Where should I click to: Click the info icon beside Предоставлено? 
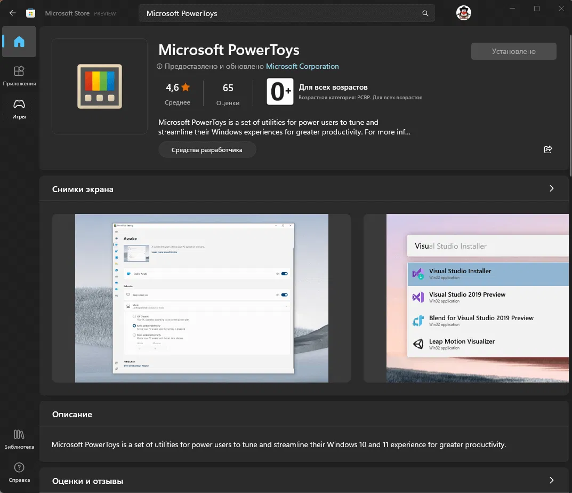(x=159, y=67)
